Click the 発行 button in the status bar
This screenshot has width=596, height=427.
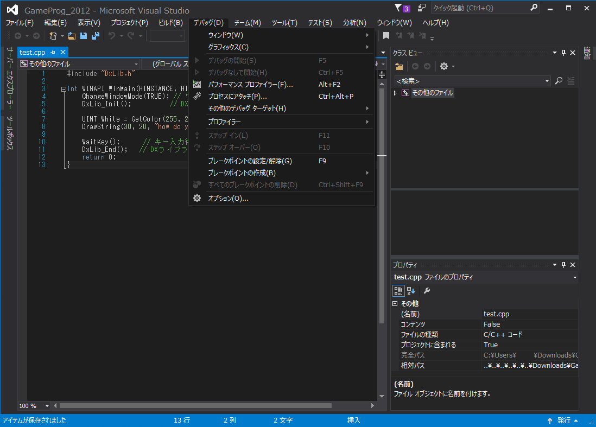tap(563, 420)
